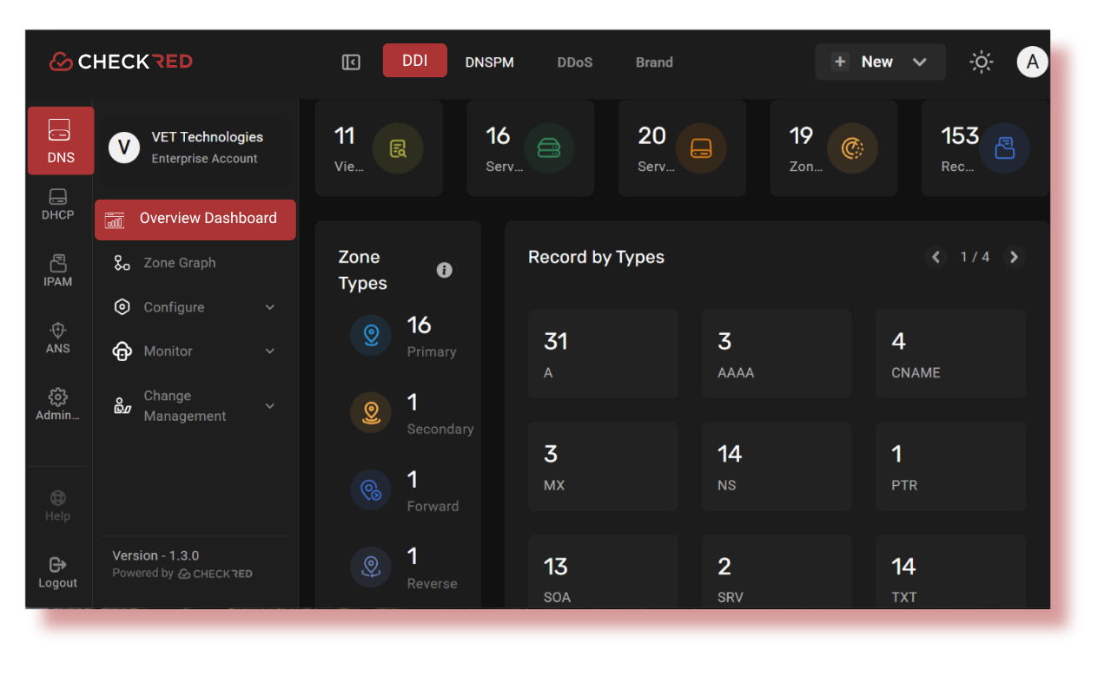The height and width of the screenshot is (676, 1111).
Task: Toggle light mode with the sun icon
Action: pos(981,62)
